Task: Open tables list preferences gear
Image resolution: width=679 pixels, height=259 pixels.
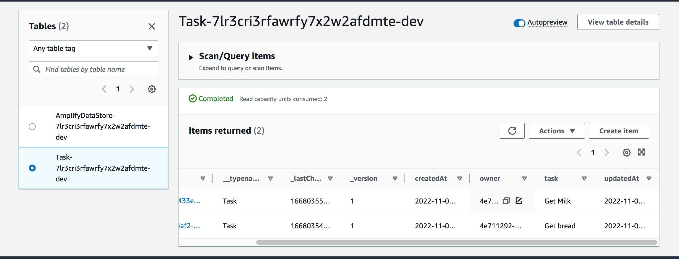Action: coord(152,89)
